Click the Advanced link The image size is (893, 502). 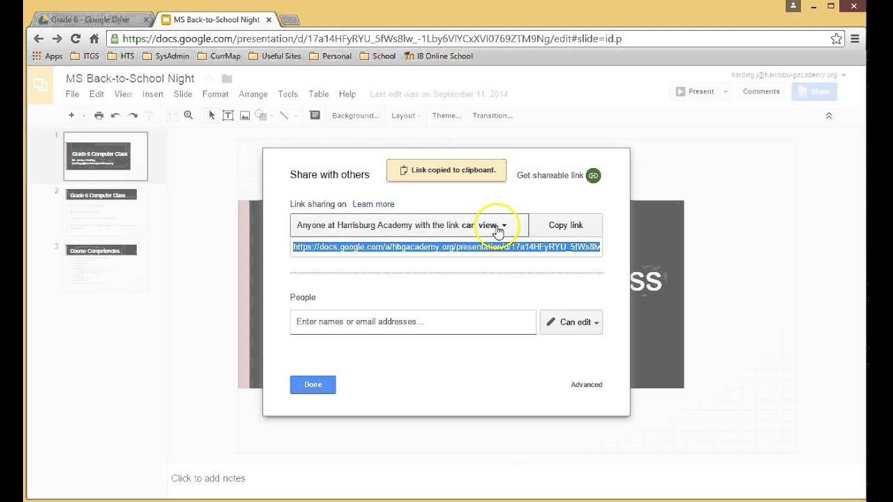click(587, 385)
